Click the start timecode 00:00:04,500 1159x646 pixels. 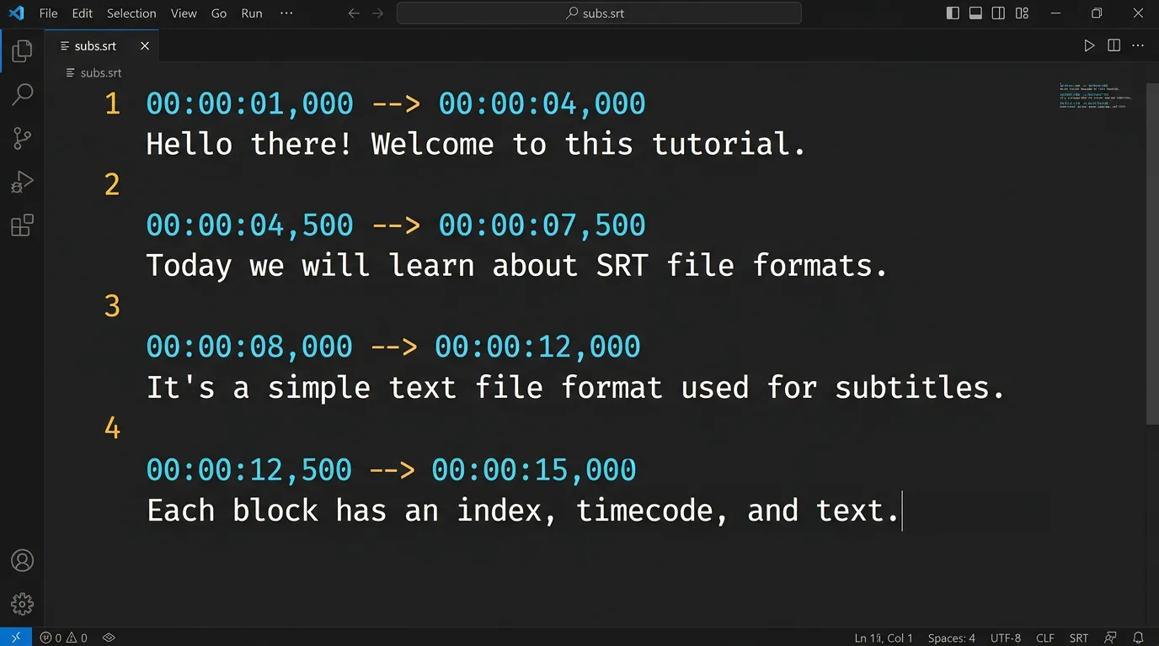point(250,225)
